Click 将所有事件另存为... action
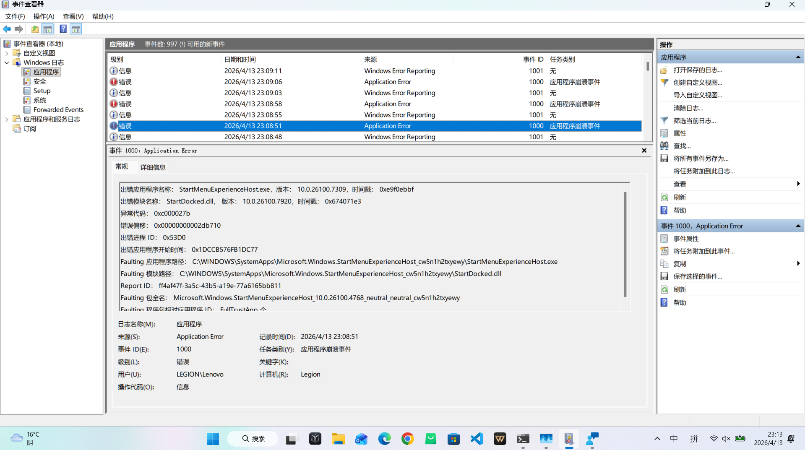Viewport: 805px width, 450px height. click(701, 159)
